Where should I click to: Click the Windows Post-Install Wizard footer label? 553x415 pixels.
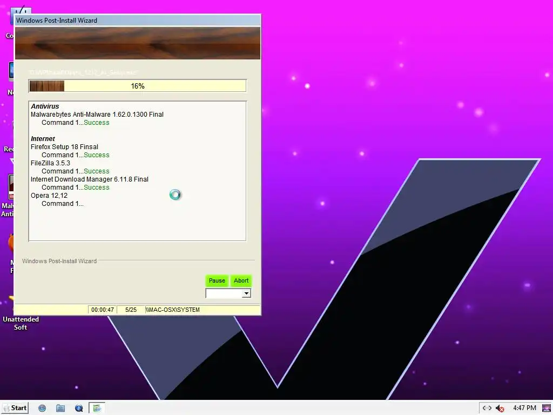click(x=59, y=261)
